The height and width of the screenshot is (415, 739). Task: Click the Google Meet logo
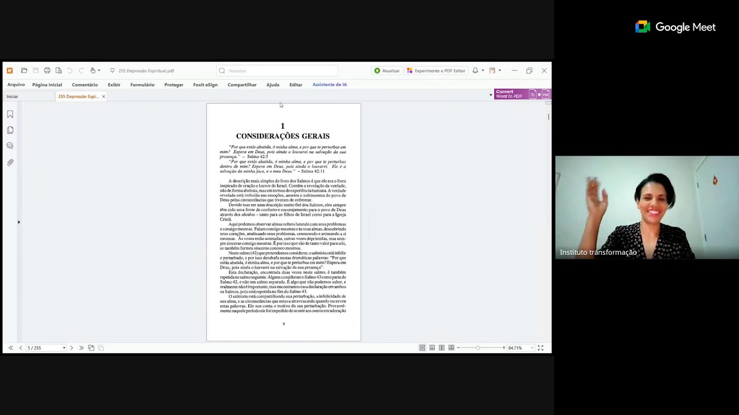675,27
